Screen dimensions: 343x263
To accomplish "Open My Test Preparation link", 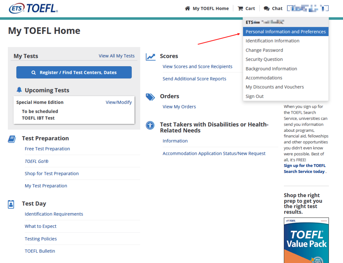I will (x=46, y=186).
